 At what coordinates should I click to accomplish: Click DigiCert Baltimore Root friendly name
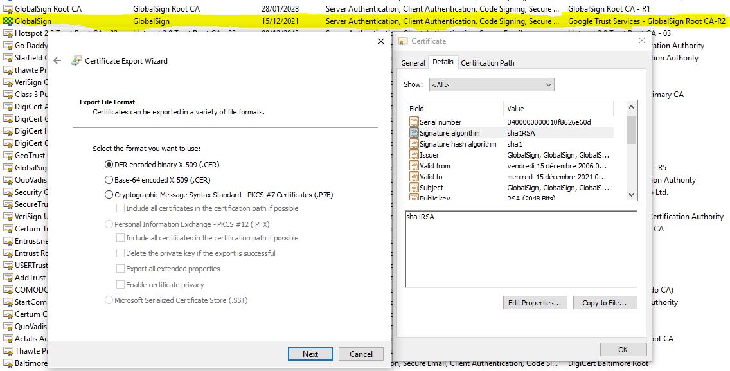pyautogui.click(x=608, y=363)
